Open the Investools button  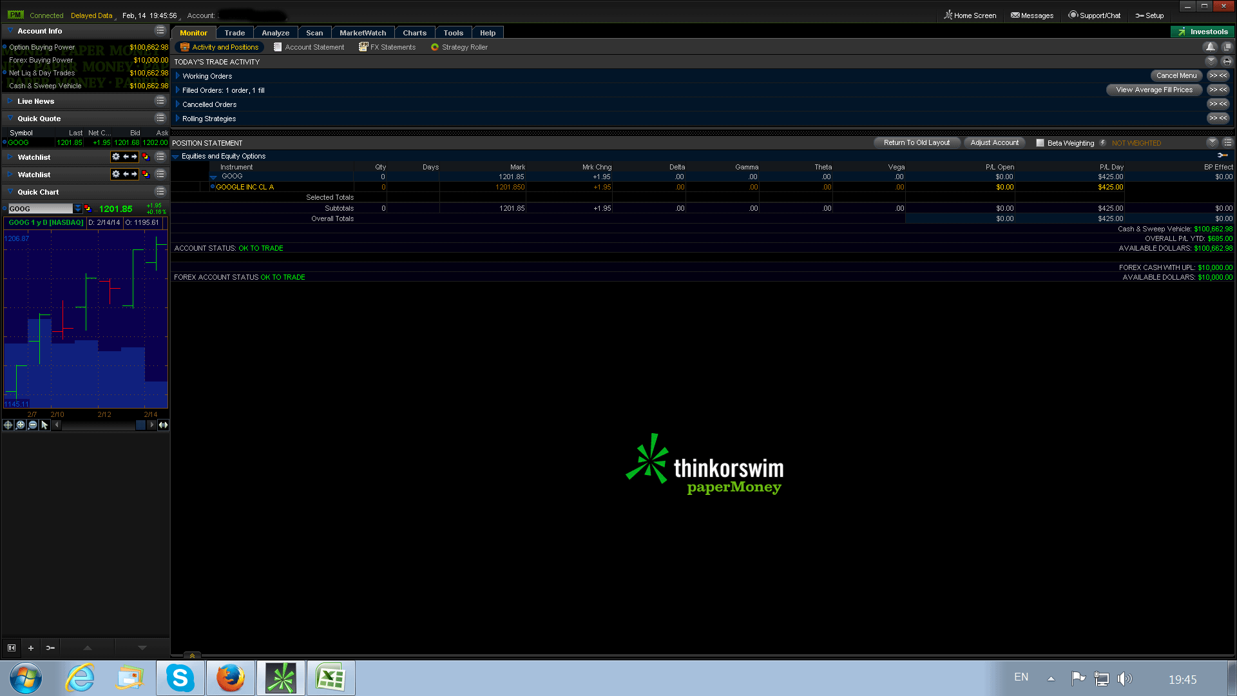tap(1202, 32)
